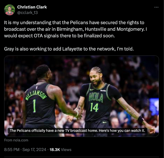Click the Pelicans new TV broadcast caption
Viewport: 164px width, 158px height.
pos(78,131)
